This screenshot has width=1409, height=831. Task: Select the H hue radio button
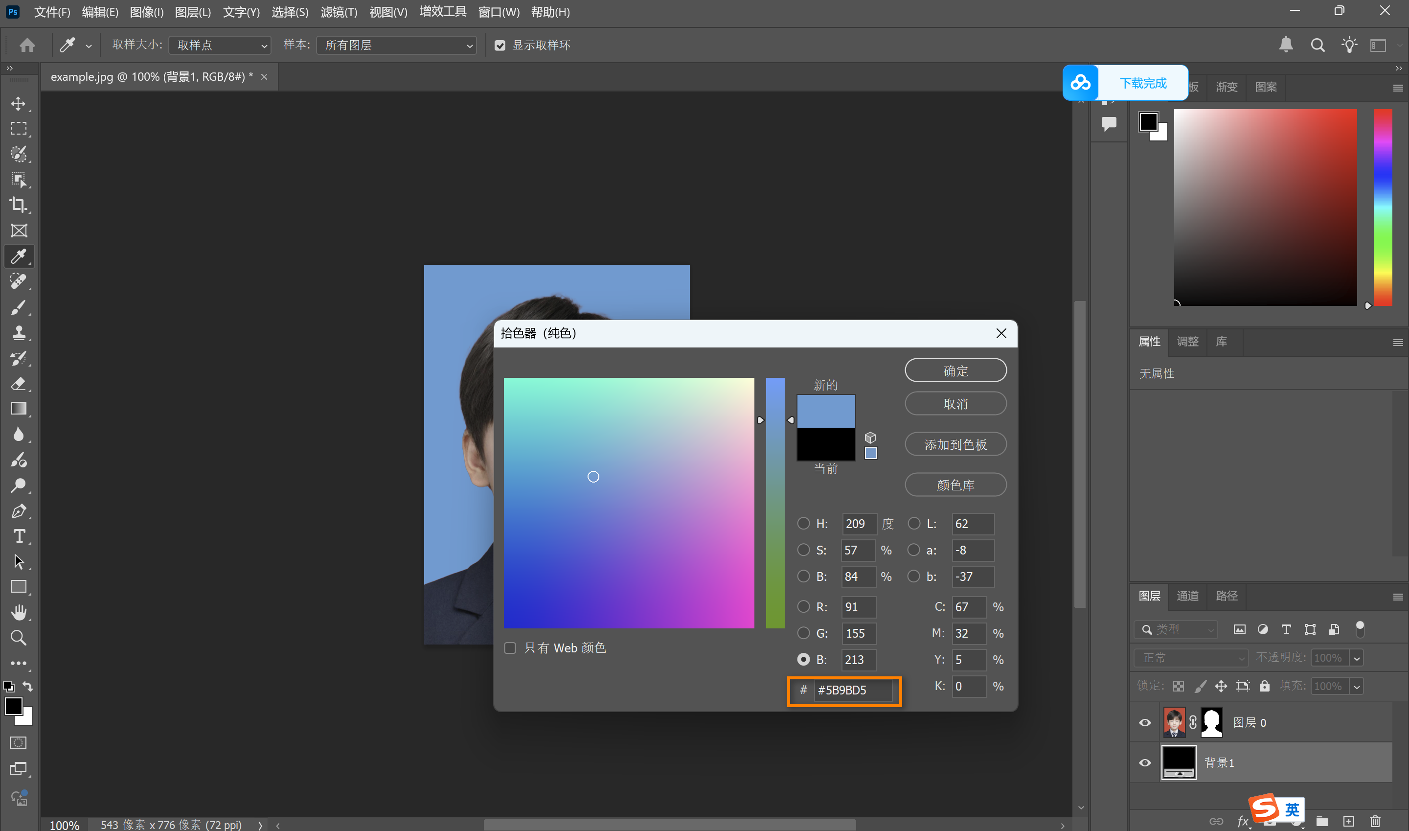click(x=803, y=523)
